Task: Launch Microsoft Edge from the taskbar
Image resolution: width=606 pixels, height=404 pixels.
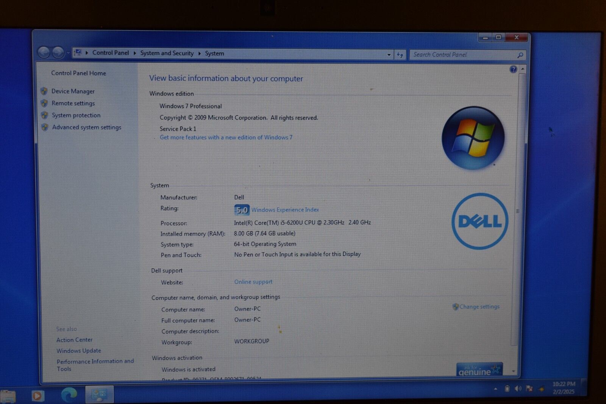Action: [69, 395]
